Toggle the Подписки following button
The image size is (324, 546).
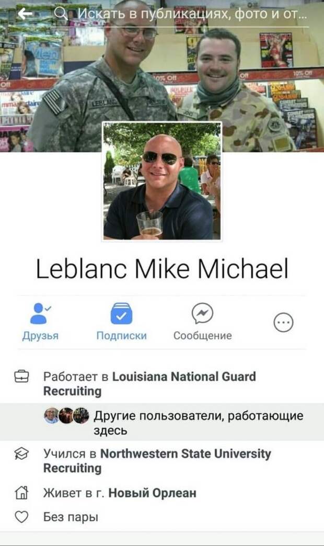pyautogui.click(x=121, y=322)
